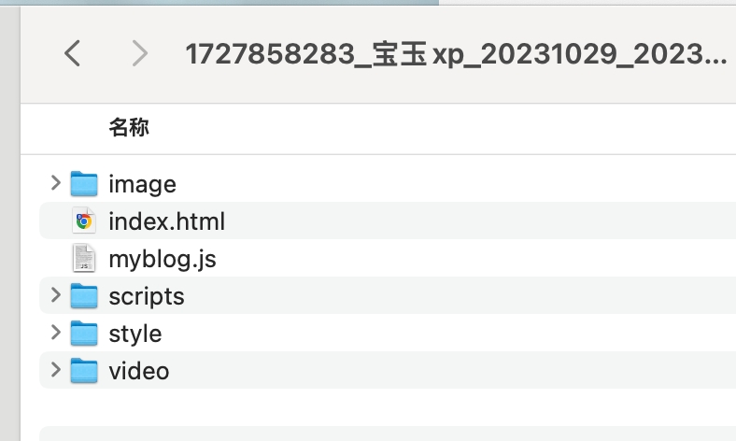Sort by the 名称 column header
Image resolution: width=736 pixels, height=441 pixels.
click(x=129, y=127)
